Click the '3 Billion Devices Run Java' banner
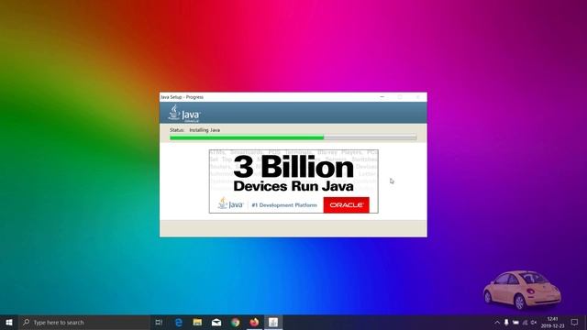Viewport: 587px width, 330px height. point(293,181)
